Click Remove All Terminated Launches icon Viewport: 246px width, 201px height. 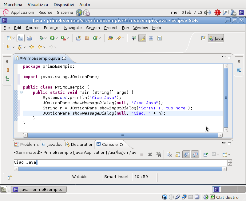click(x=159, y=154)
